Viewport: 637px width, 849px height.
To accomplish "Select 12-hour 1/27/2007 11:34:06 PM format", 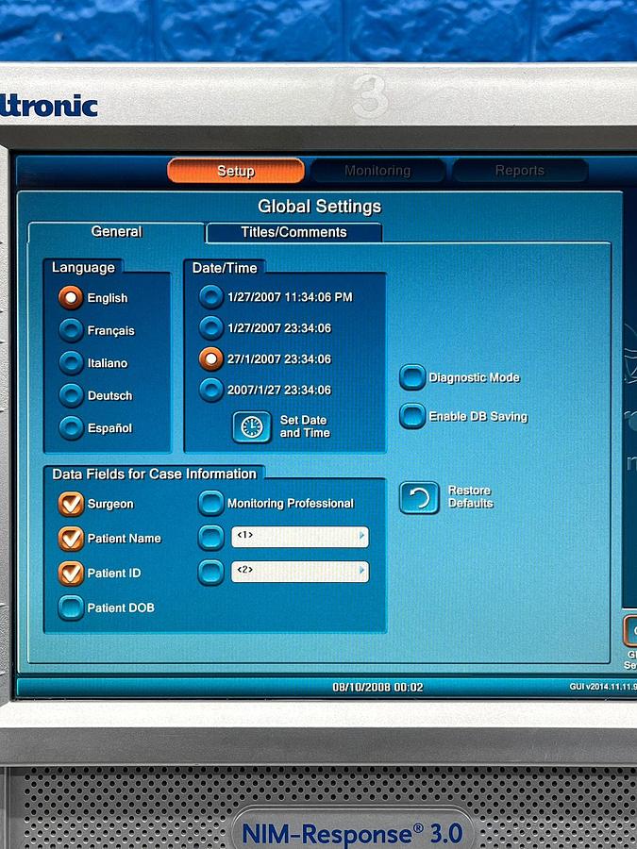I will coord(210,297).
